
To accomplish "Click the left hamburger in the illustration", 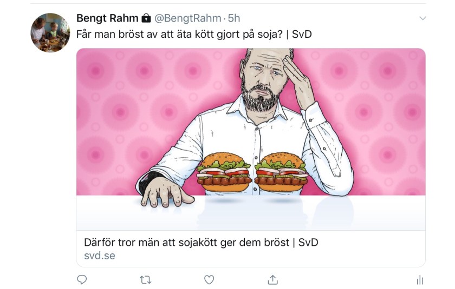I will (x=224, y=173).
